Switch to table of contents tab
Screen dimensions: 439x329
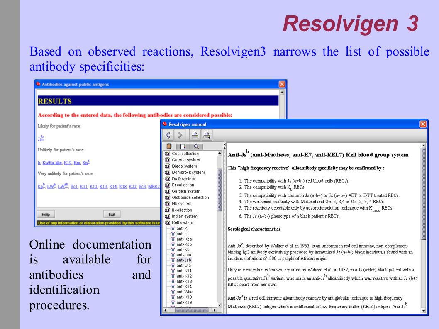coord(169,146)
